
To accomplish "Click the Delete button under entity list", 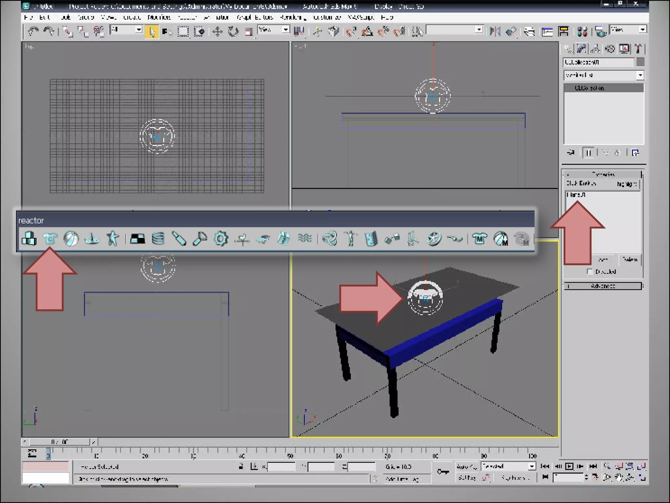I will (x=630, y=260).
